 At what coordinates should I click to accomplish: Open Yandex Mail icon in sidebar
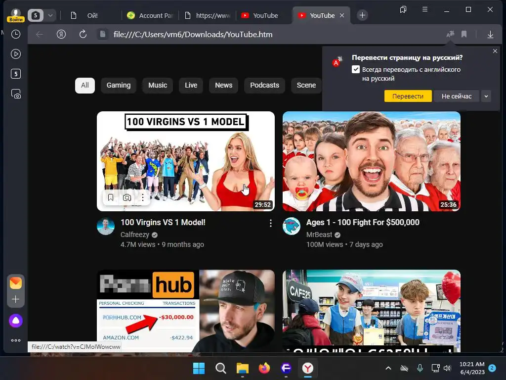pos(15,283)
